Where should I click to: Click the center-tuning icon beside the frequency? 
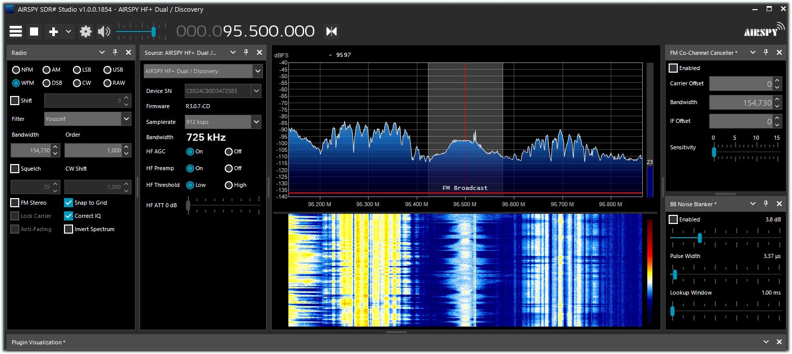pos(332,31)
